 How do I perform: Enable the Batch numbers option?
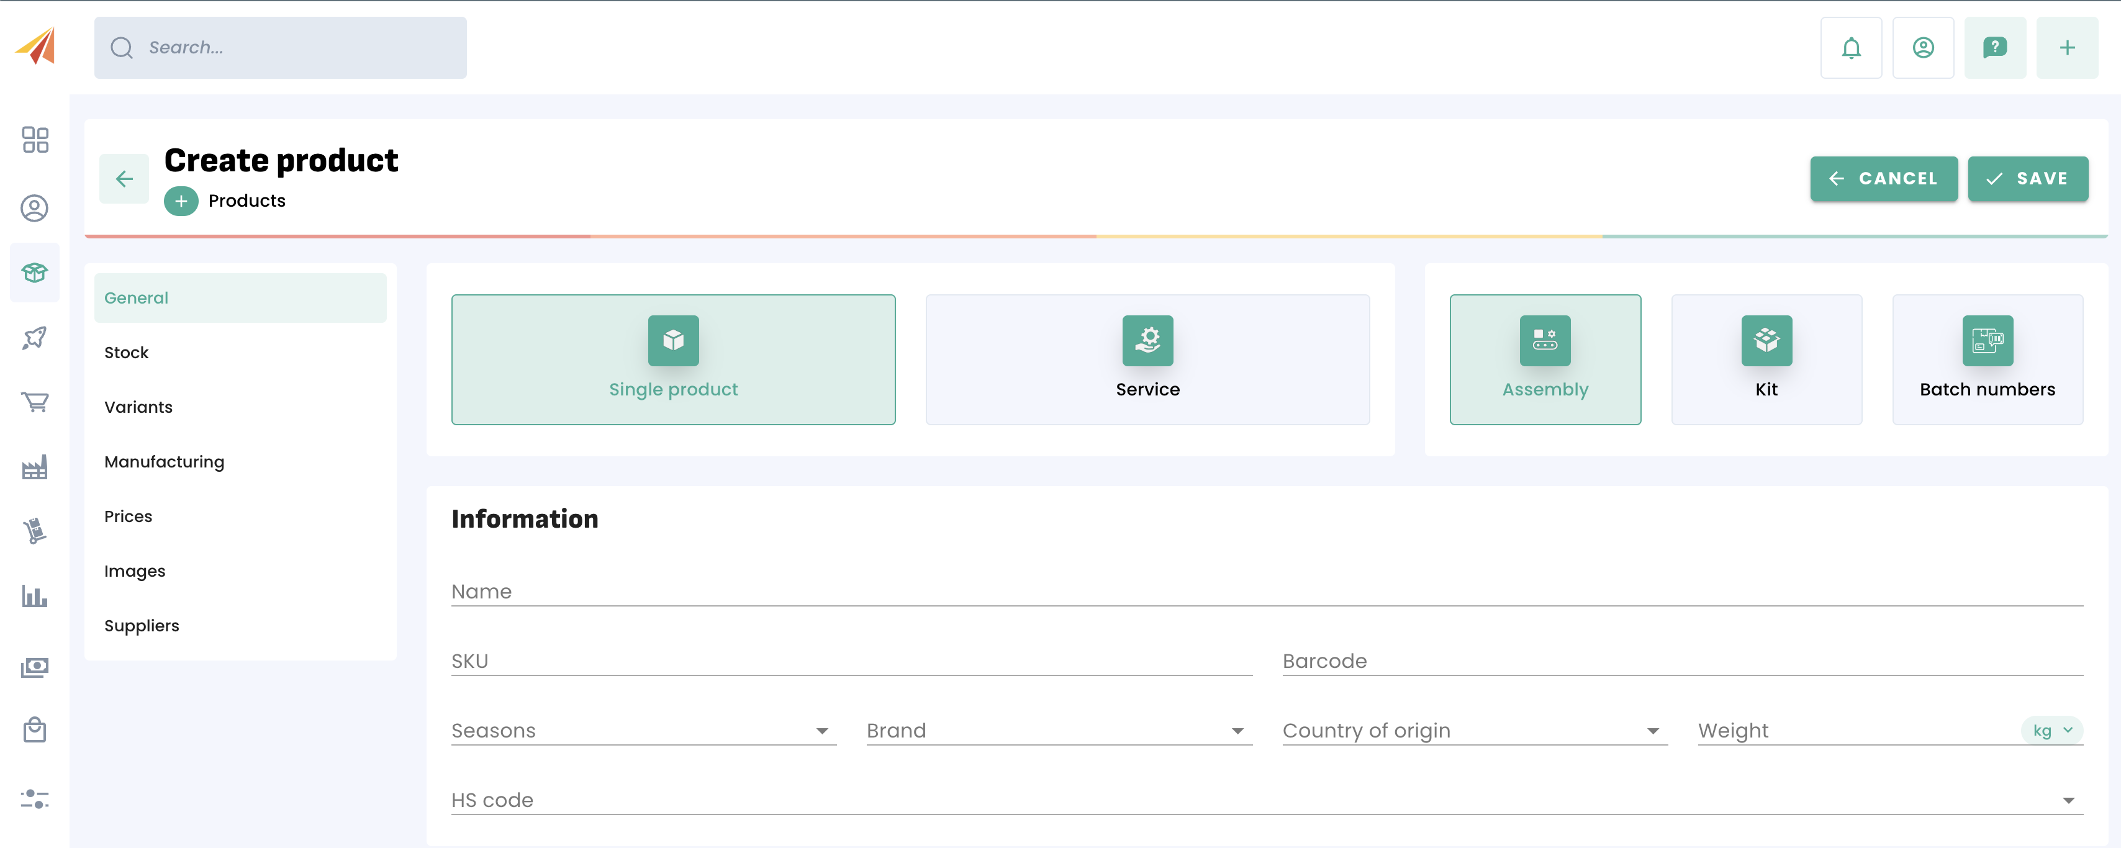(1987, 360)
